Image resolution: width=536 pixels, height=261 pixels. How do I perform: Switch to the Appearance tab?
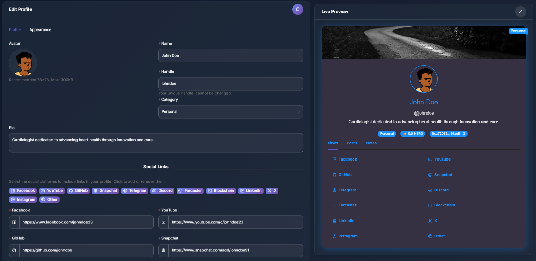[x=40, y=30]
